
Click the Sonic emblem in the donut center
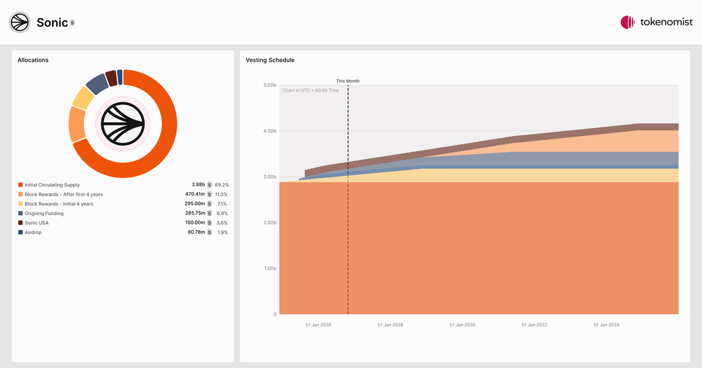tap(123, 123)
